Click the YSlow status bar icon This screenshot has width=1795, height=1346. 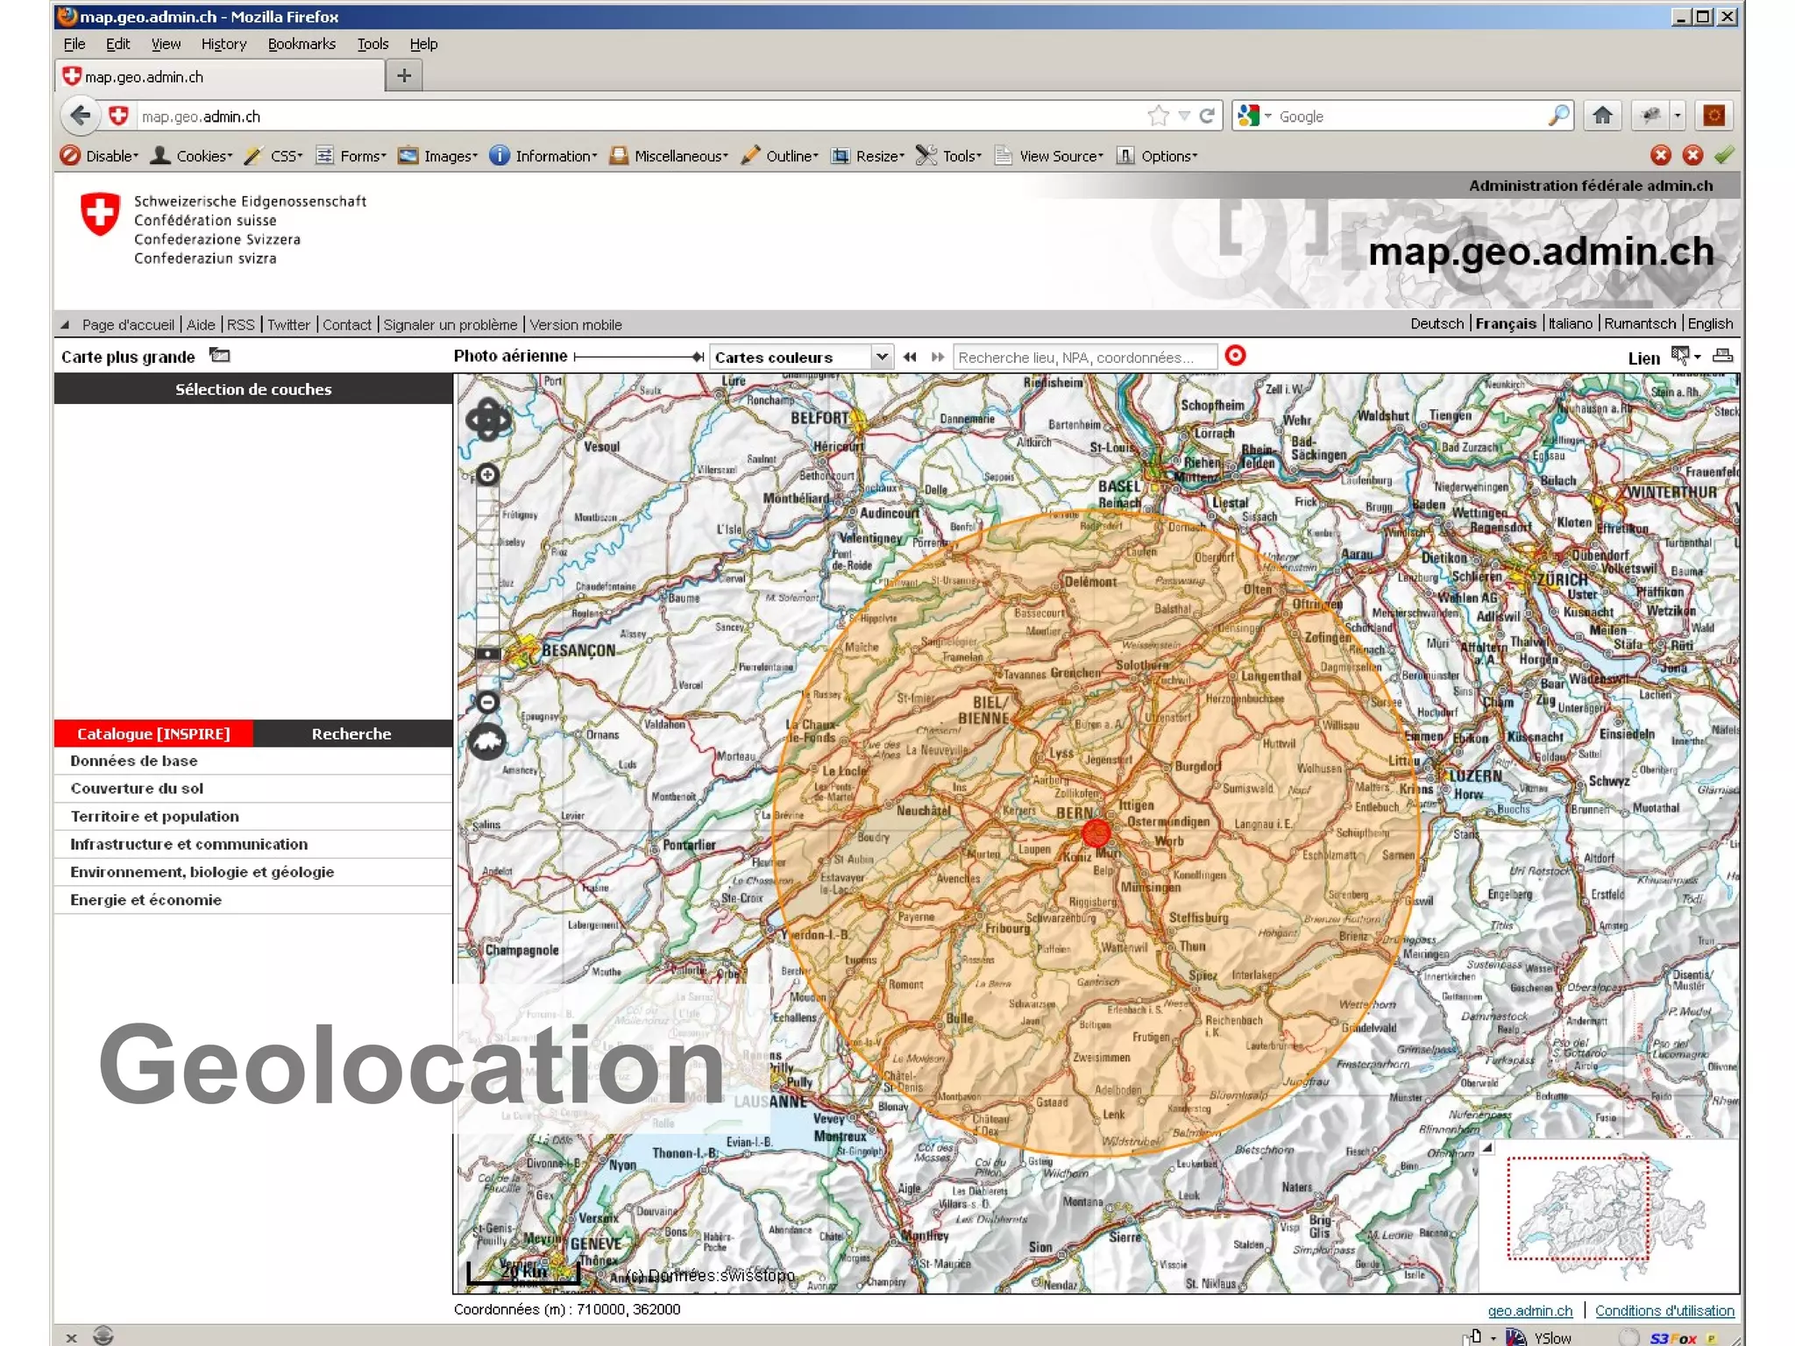point(1540,1337)
